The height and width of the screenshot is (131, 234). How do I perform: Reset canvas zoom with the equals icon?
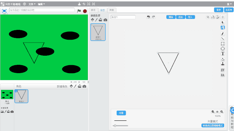[x=217, y=112]
